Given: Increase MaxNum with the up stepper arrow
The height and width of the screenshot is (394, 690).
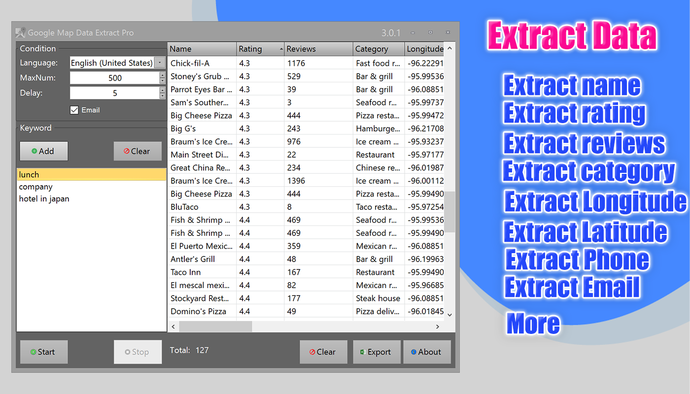Looking at the screenshot, I should tap(163, 75).
